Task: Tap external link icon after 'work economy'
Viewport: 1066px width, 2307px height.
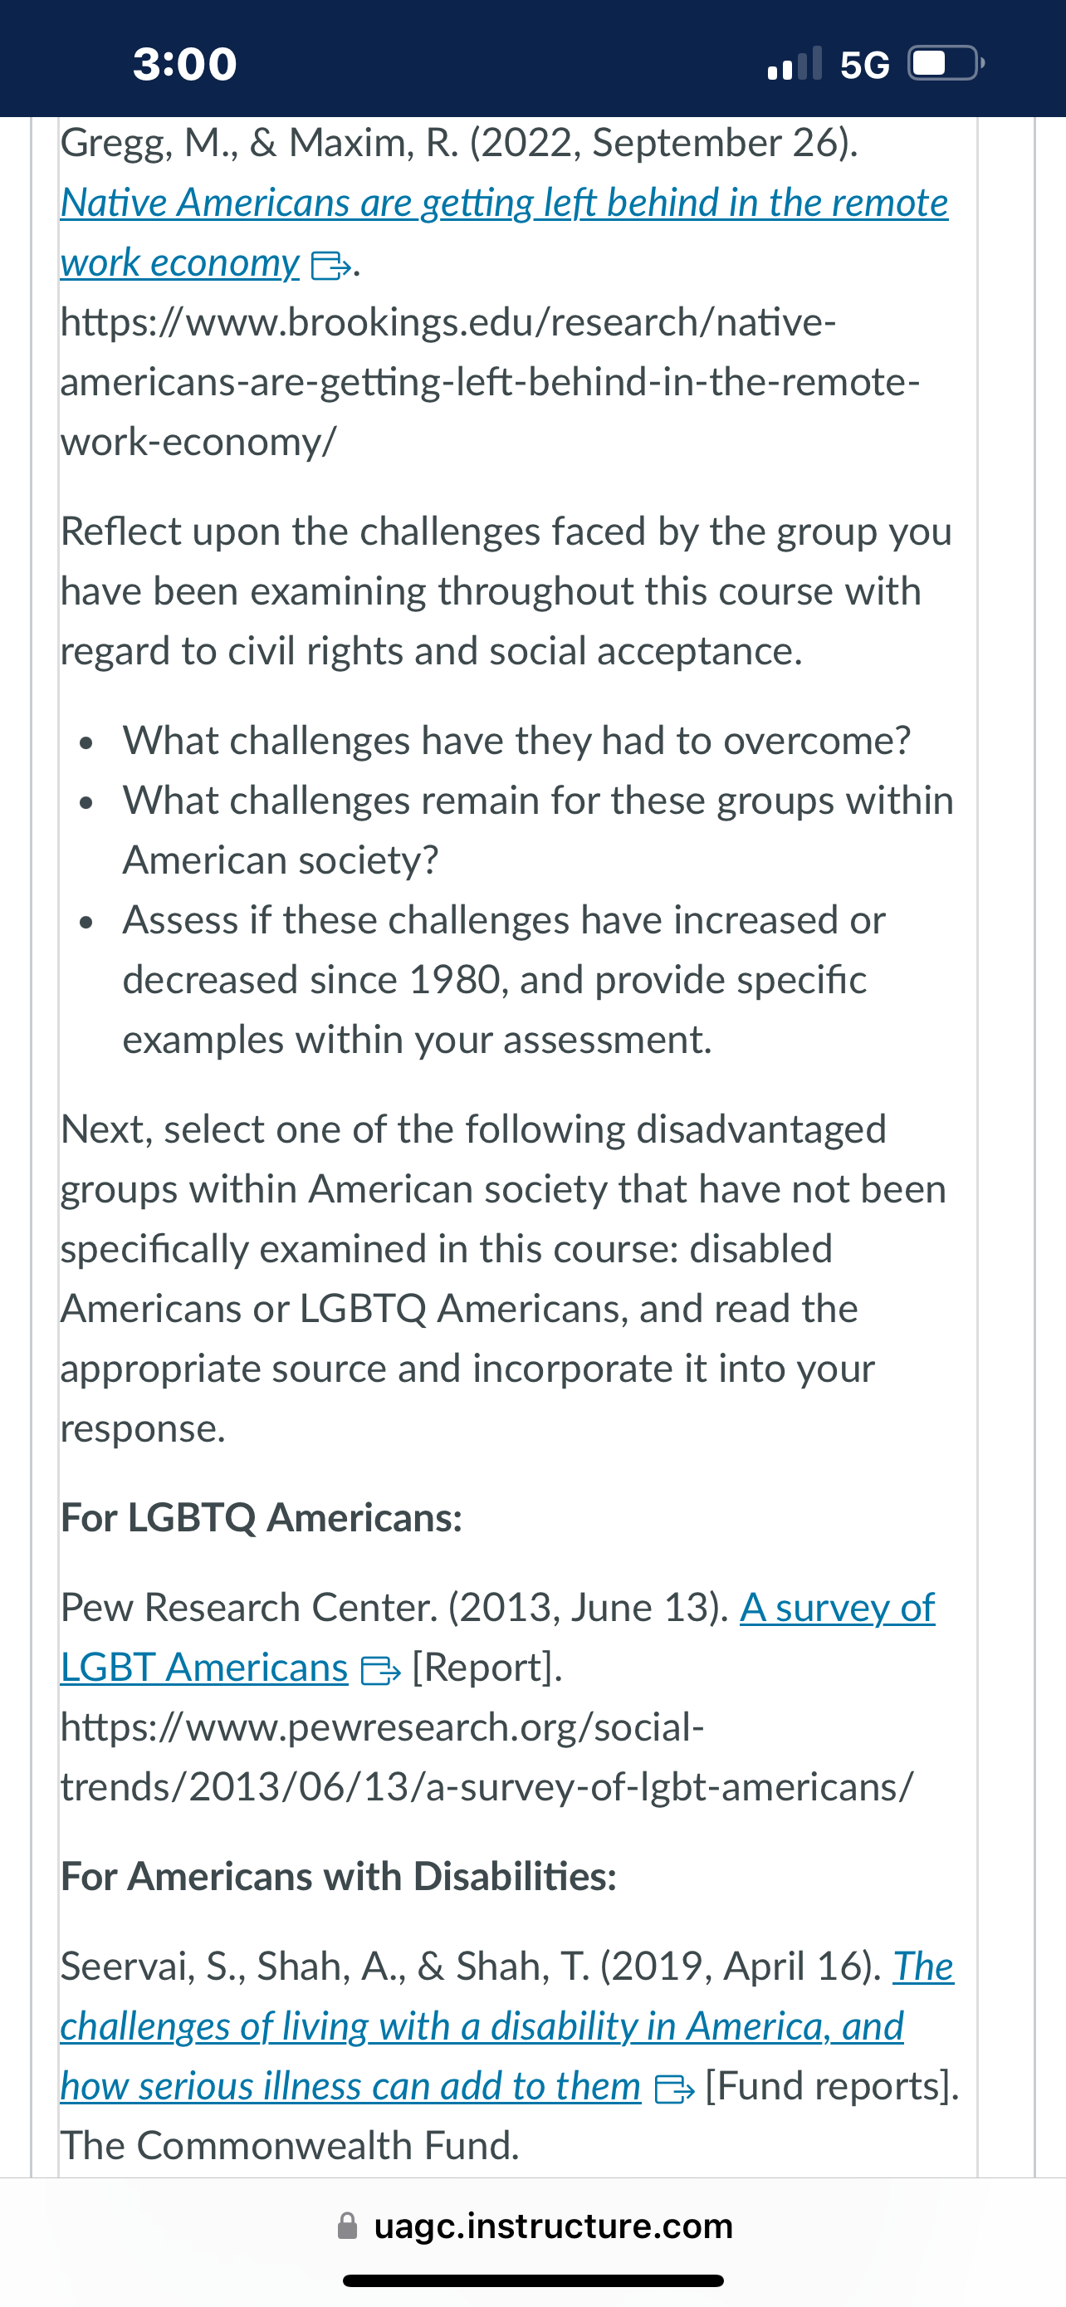Action: point(330,266)
